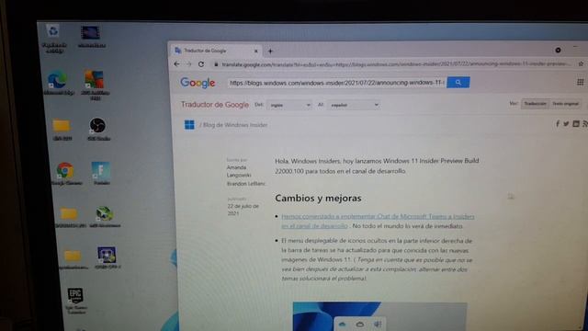Viewport: 588px width, 331px height.
Task: Open the Chrome profile round icon
Action: [x=558, y=50]
